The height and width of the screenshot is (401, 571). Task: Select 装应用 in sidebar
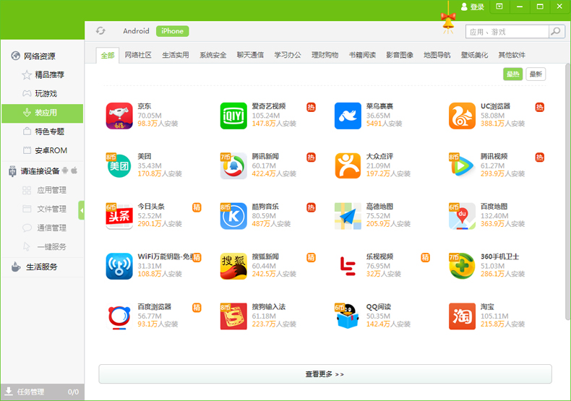click(x=42, y=113)
